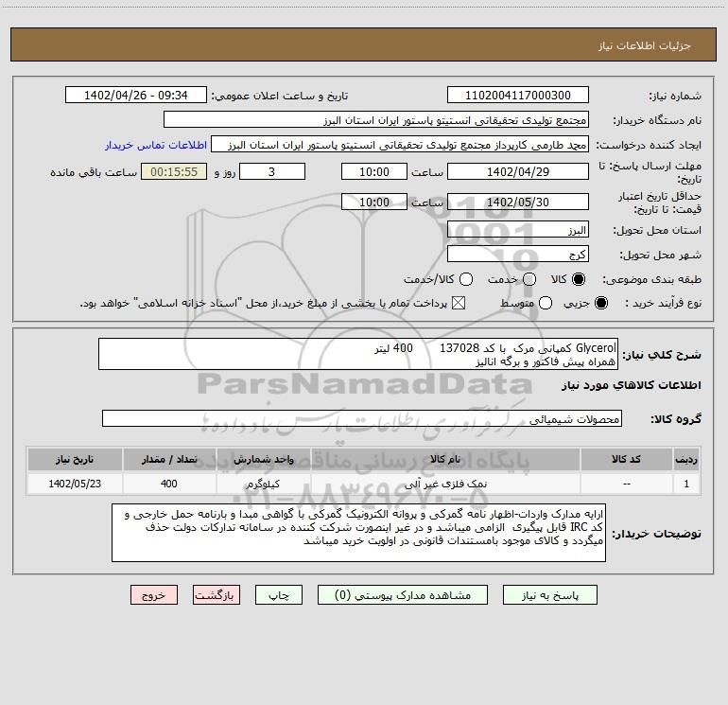Viewport: 728px width, 705px height.
Task: Click public announcement date field
Action: pyautogui.click(x=135, y=95)
